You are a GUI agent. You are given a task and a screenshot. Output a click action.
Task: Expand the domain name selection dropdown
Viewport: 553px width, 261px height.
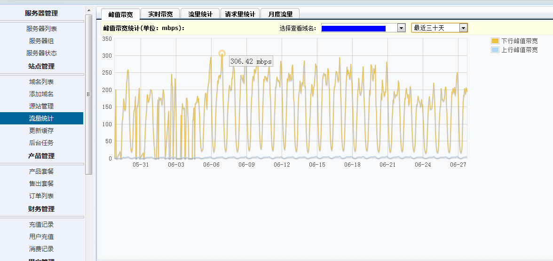401,28
